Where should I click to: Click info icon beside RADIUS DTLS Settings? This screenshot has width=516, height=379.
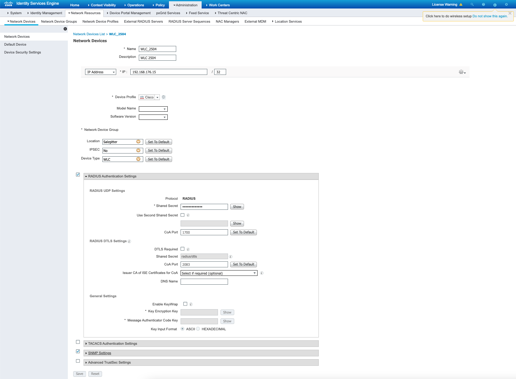(129, 242)
